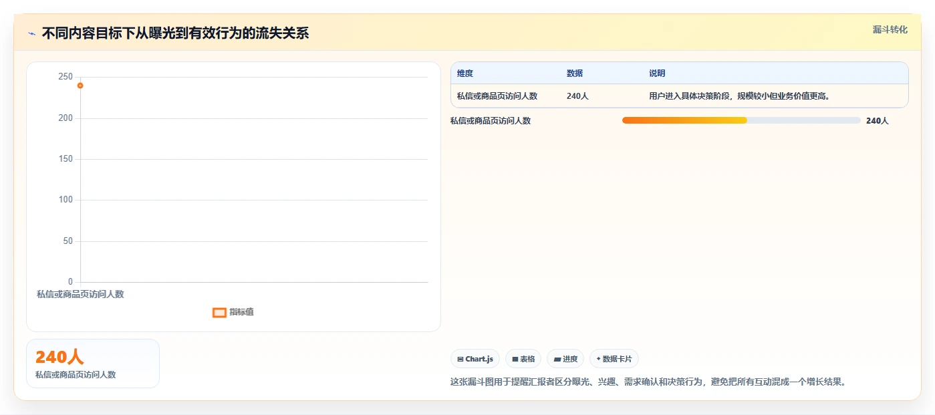Click the orange data point at 240
Viewport: 935px width, 415px height.
click(80, 86)
